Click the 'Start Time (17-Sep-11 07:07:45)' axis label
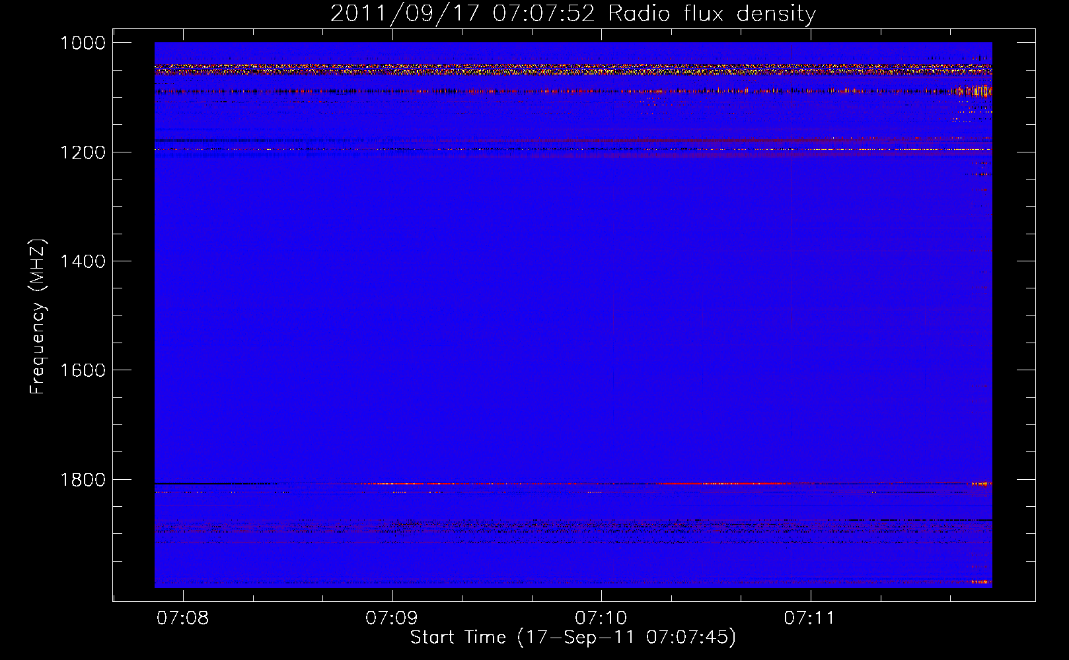1069x660 pixels. pyautogui.click(x=573, y=638)
